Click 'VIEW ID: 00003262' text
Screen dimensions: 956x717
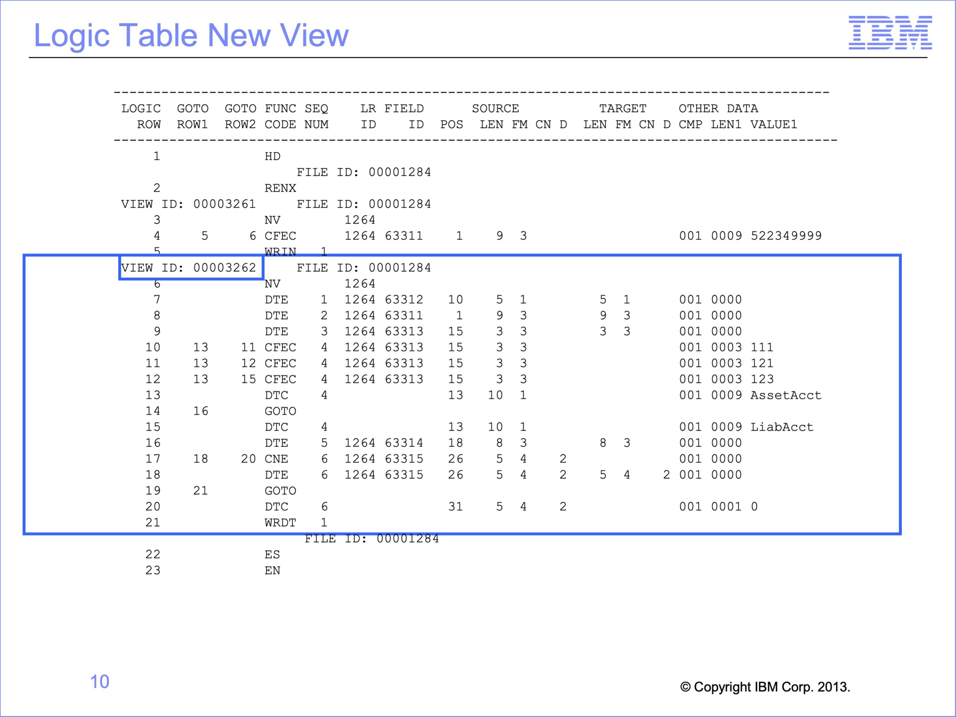(189, 268)
